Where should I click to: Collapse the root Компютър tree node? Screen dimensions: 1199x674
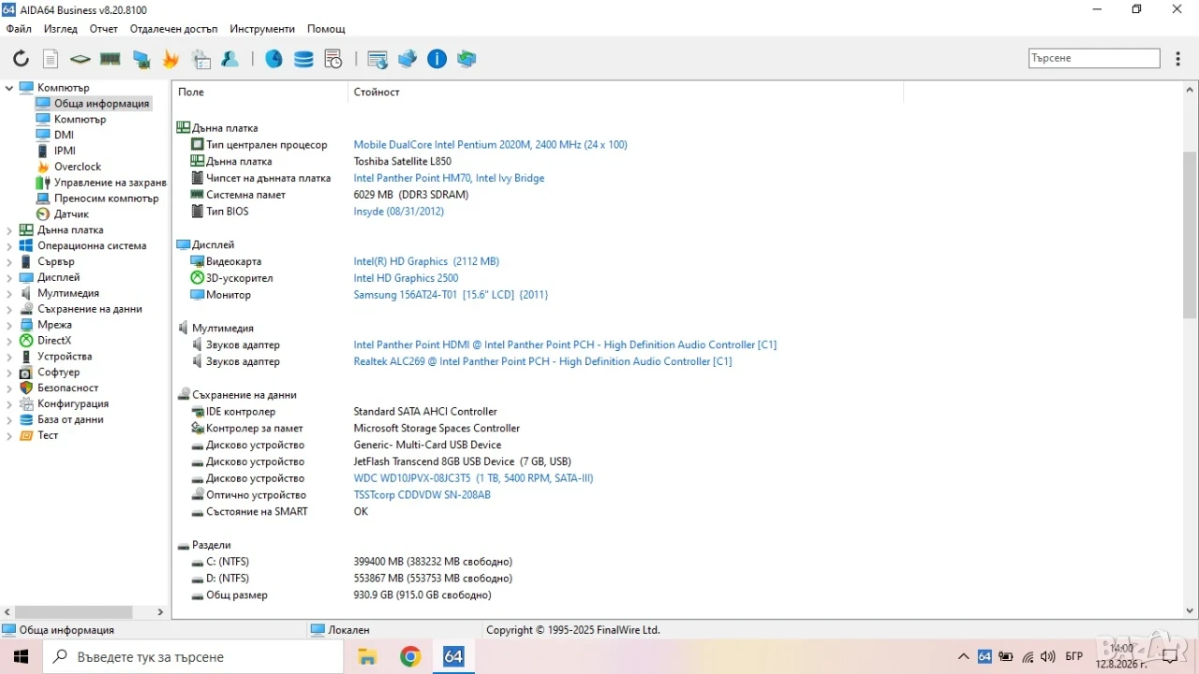point(9,88)
